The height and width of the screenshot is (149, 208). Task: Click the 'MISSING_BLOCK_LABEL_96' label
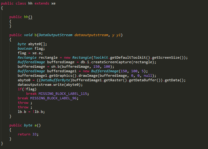coord(53,98)
